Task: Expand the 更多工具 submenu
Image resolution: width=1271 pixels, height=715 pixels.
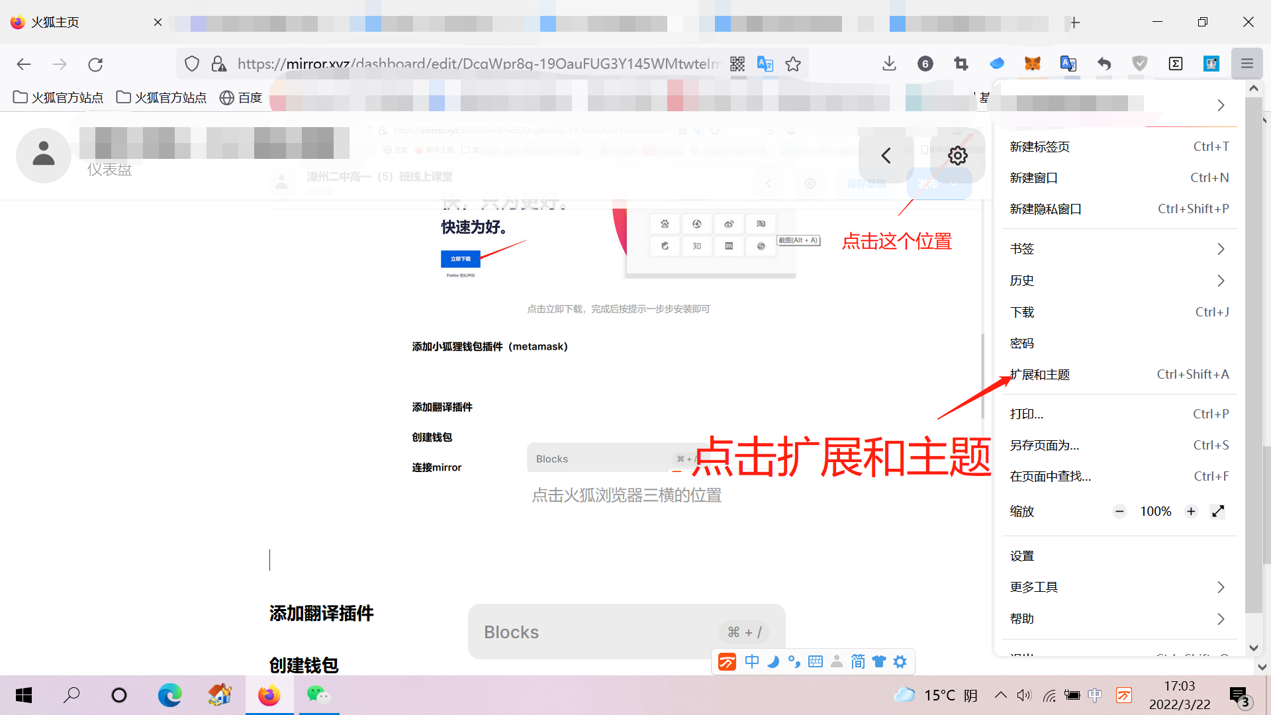Action: point(1119,587)
